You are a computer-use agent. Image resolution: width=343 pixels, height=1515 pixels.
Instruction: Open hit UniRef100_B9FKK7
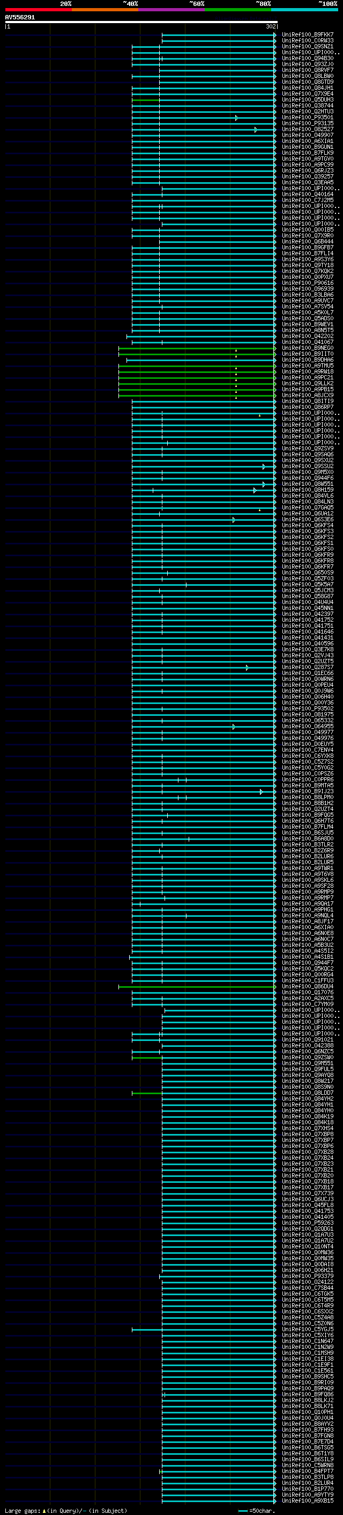point(308,35)
